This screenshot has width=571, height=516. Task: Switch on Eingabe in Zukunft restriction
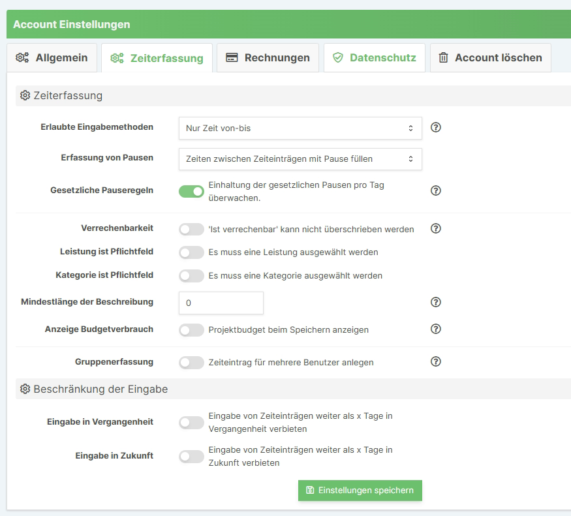click(192, 457)
